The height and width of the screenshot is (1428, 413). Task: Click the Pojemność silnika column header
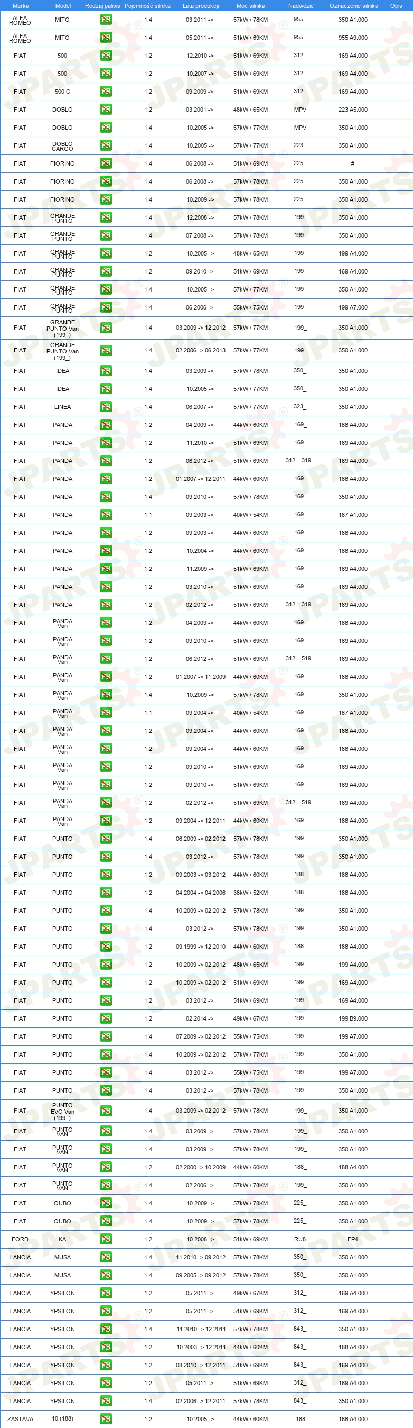point(147,6)
